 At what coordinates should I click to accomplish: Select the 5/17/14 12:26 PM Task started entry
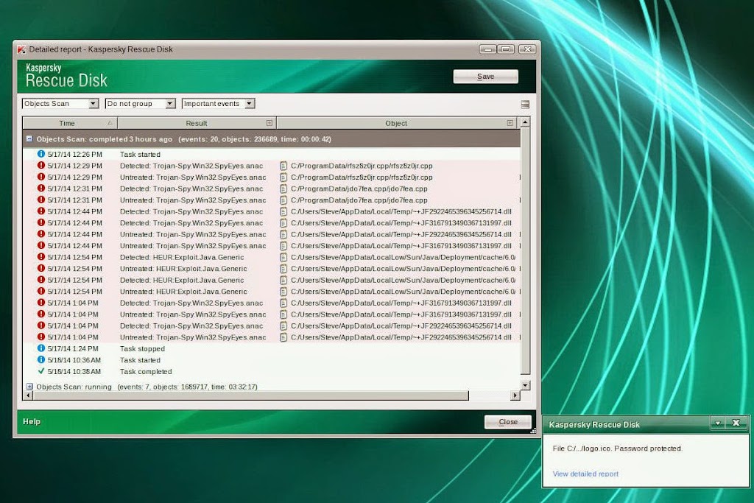(x=271, y=155)
